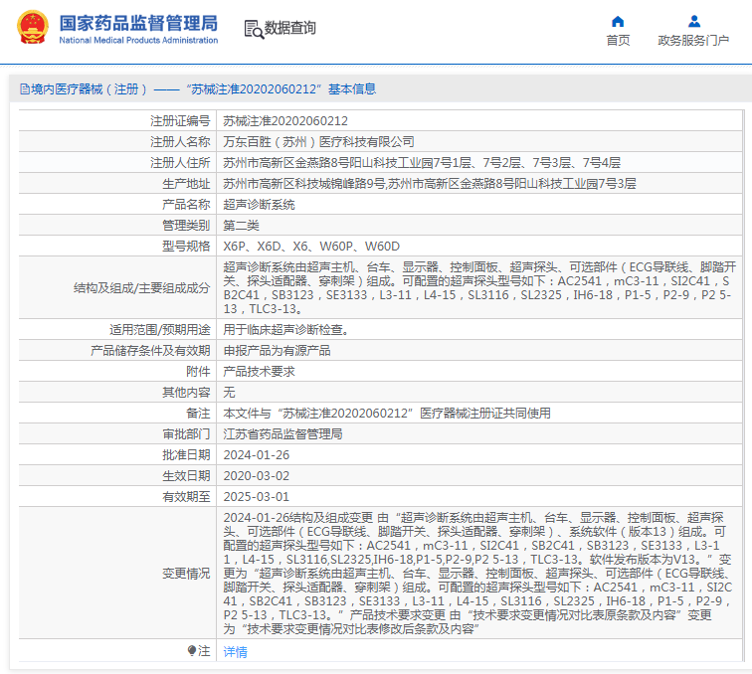The height and width of the screenshot is (674, 752).
Task: Click the 有效期至 label
Action: click(x=186, y=497)
